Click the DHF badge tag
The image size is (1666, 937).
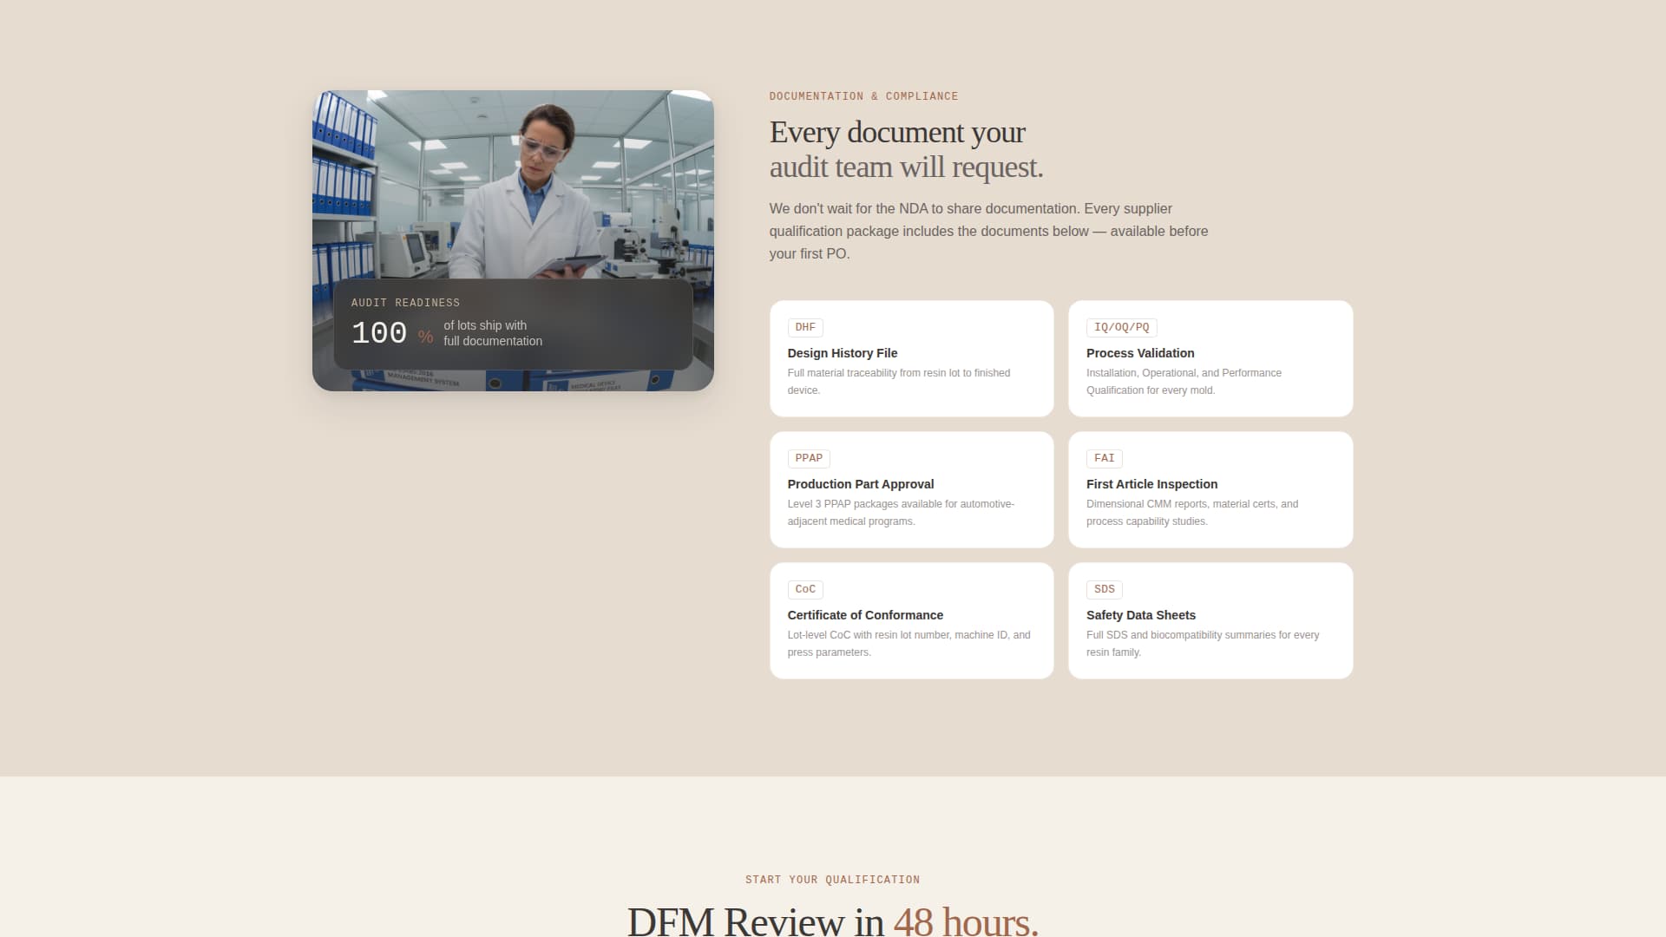pos(805,327)
